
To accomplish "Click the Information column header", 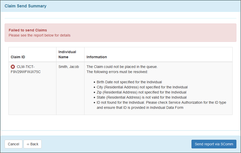I will (97, 57).
